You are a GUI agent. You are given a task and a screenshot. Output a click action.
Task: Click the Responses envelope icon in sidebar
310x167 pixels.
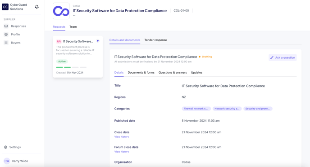click(6, 26)
